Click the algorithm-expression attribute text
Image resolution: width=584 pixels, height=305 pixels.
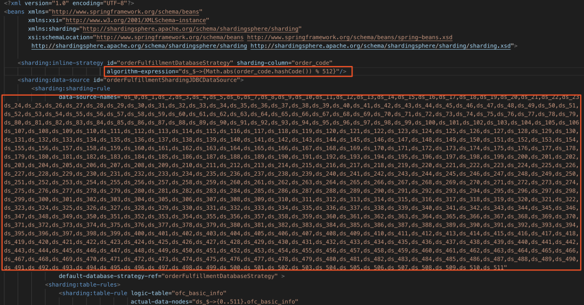[226, 71]
